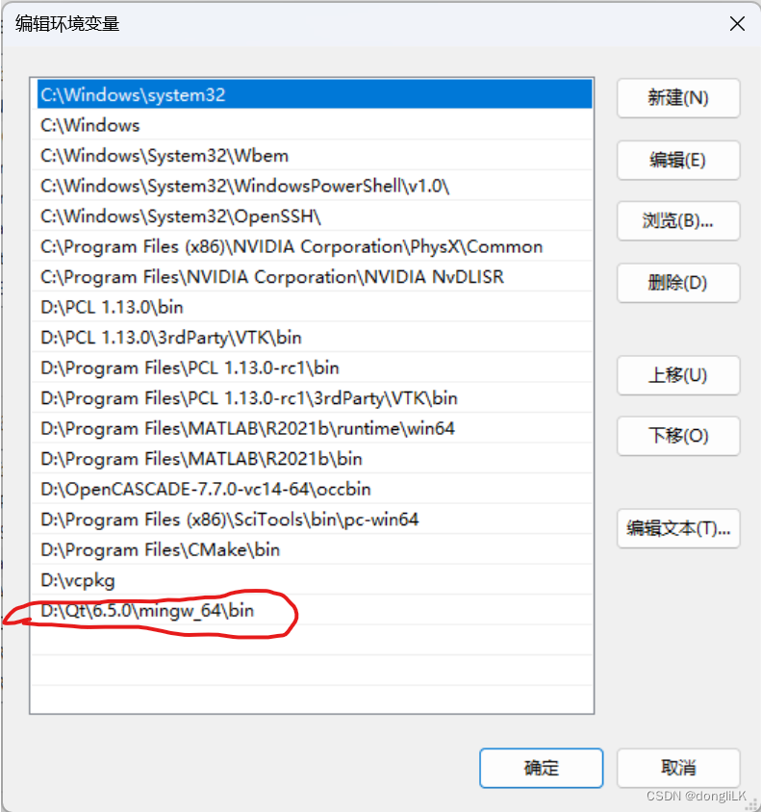Select the C:\Windows\System32\Wbem entry
The height and width of the screenshot is (812, 761).
tap(312, 155)
